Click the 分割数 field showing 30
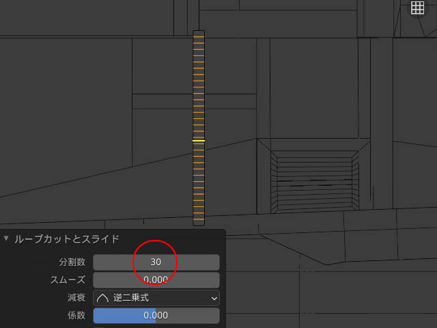Viewport: 437px width, 328px height. (156, 262)
